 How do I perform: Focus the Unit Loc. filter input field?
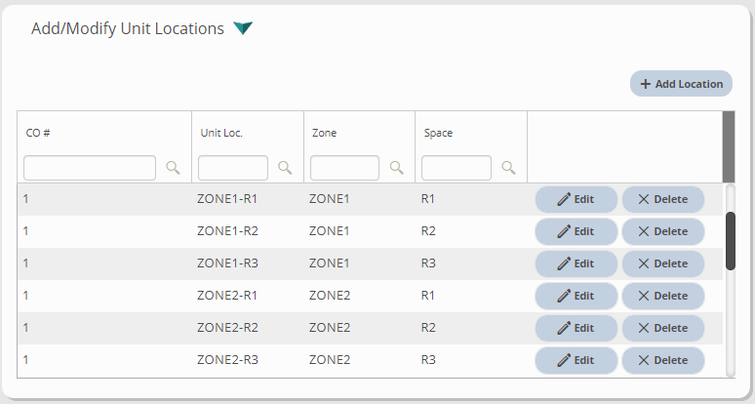point(233,168)
